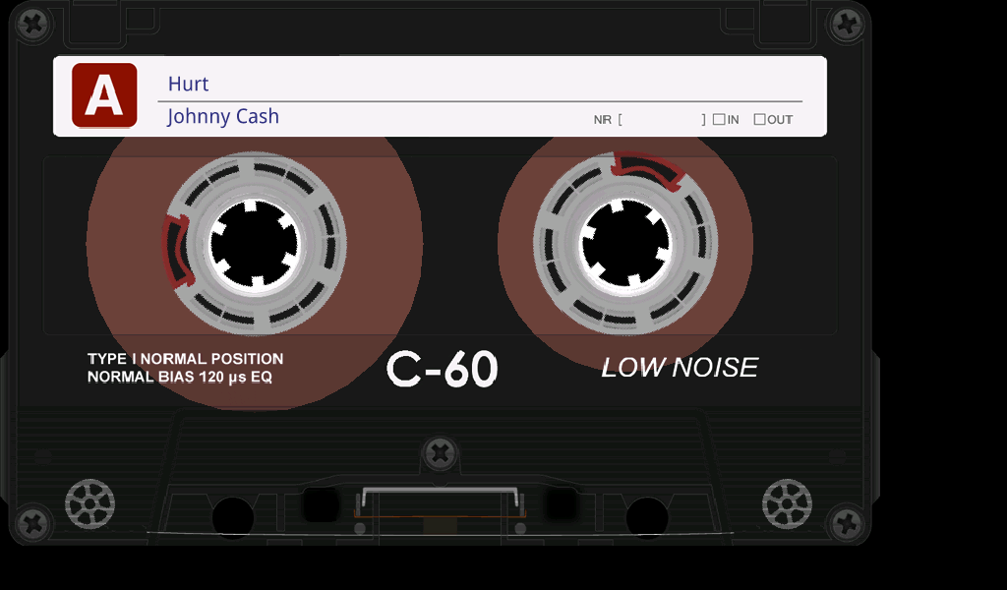1007x590 pixels.
Task: Click the bottom-right small guide roller wheel
Action: [x=787, y=504]
